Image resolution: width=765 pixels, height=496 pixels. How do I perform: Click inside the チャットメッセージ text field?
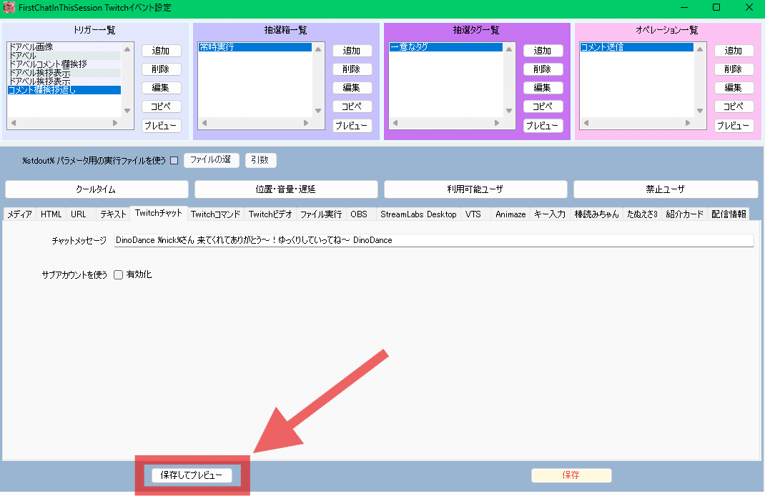pyautogui.click(x=429, y=240)
